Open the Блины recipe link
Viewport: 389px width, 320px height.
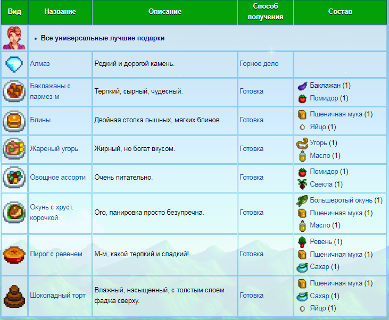40,120
